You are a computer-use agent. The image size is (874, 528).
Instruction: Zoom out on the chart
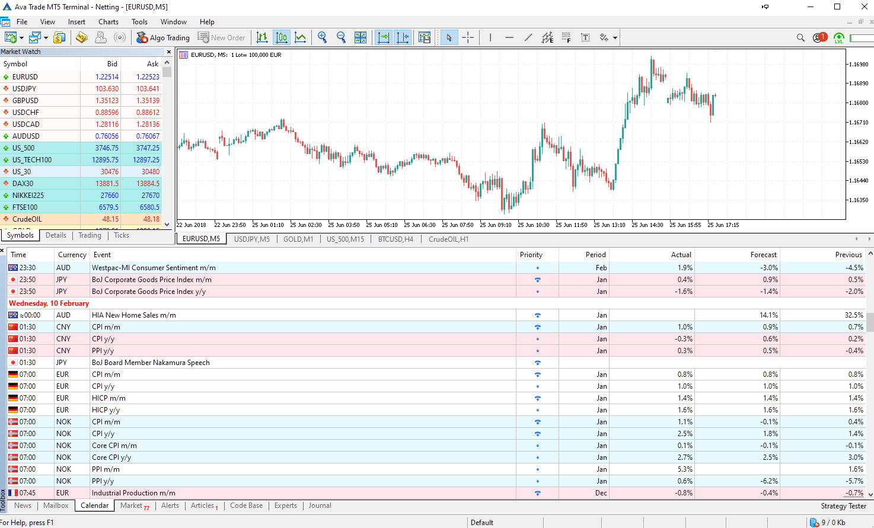341,37
